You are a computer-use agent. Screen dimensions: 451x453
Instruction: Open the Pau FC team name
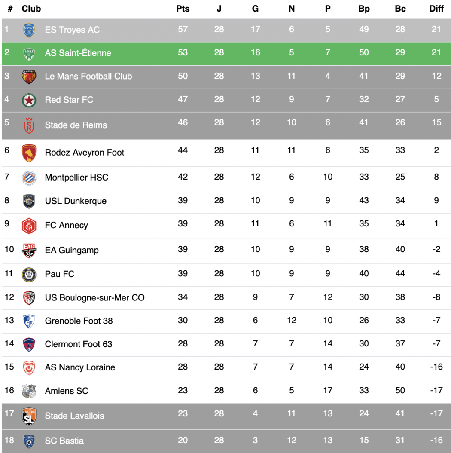60,274
